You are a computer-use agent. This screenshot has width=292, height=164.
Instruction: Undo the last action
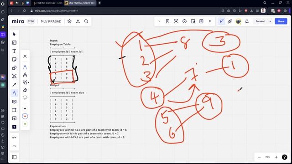[x=14, y=138]
